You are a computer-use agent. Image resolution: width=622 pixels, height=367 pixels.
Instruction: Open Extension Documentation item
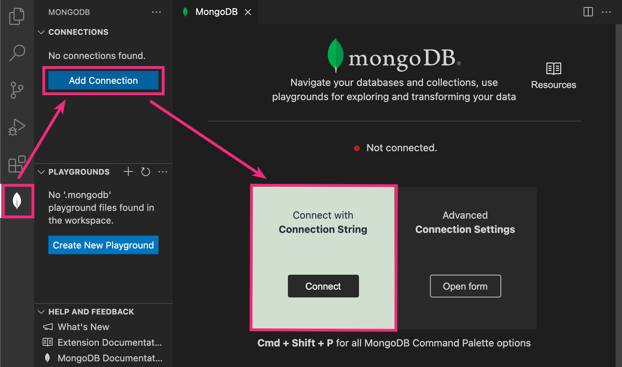(x=103, y=343)
